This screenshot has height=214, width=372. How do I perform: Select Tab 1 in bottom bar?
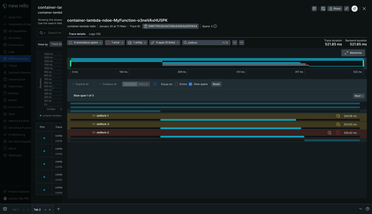(x=16, y=209)
